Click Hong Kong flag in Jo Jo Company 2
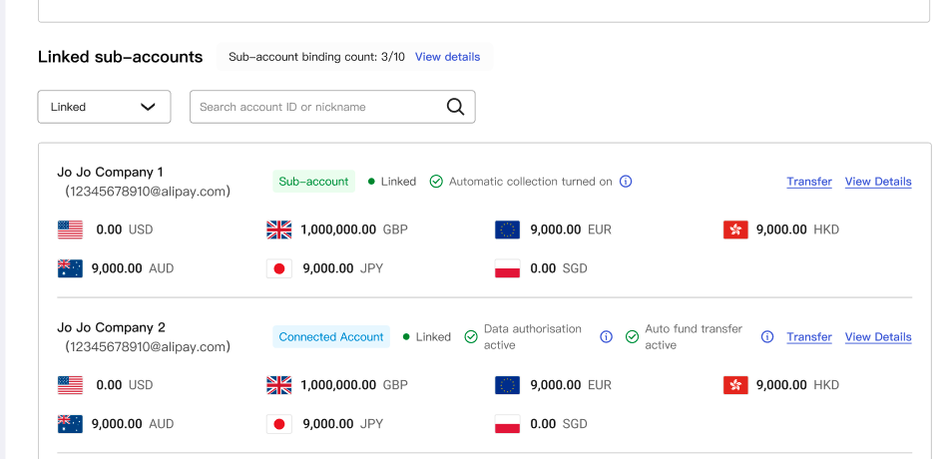 735,385
